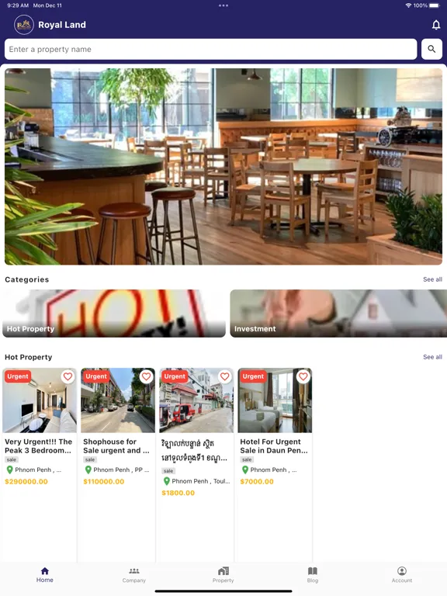Open the Royal Land logo
Viewport: 447px width, 596px height.
(24, 25)
